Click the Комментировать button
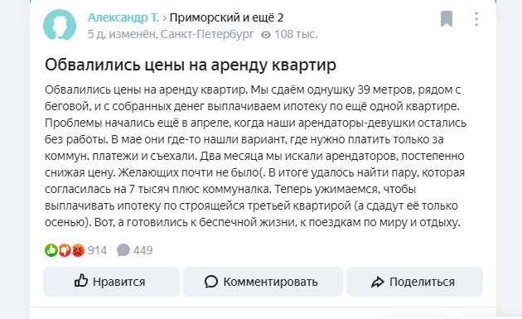The height and width of the screenshot is (319, 522). coord(263,282)
